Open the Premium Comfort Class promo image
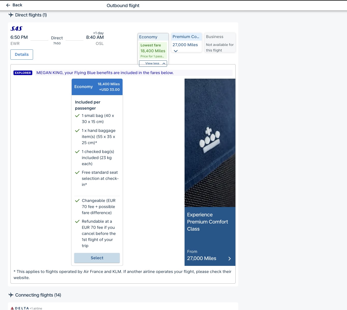347x310 pixels. 210,143
